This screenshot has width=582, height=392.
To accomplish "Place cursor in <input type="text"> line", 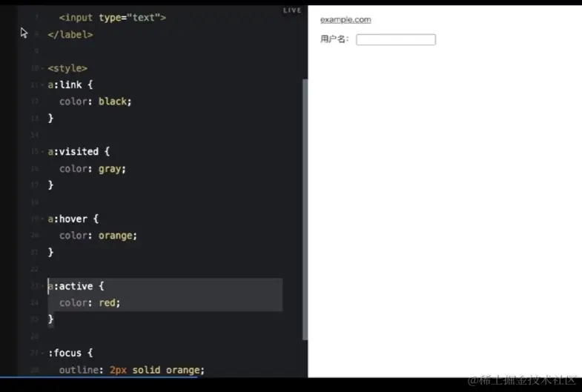I will (113, 18).
